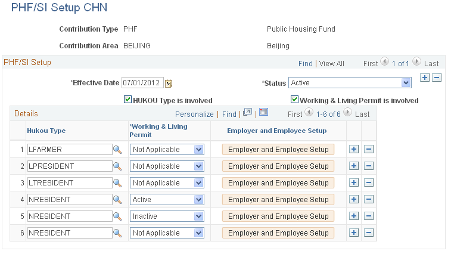Toggle HUKOU Type is involved checkbox

(x=127, y=100)
